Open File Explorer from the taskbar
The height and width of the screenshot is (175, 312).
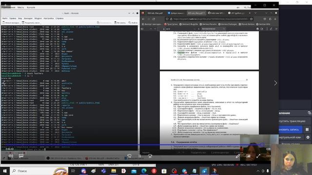[x=114, y=171]
